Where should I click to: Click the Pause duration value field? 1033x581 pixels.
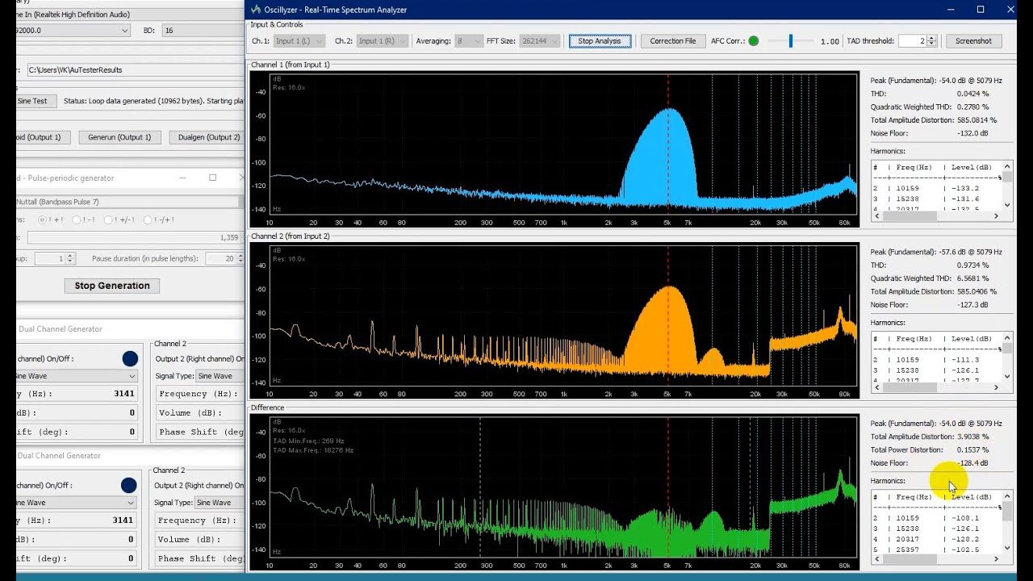tap(220, 259)
